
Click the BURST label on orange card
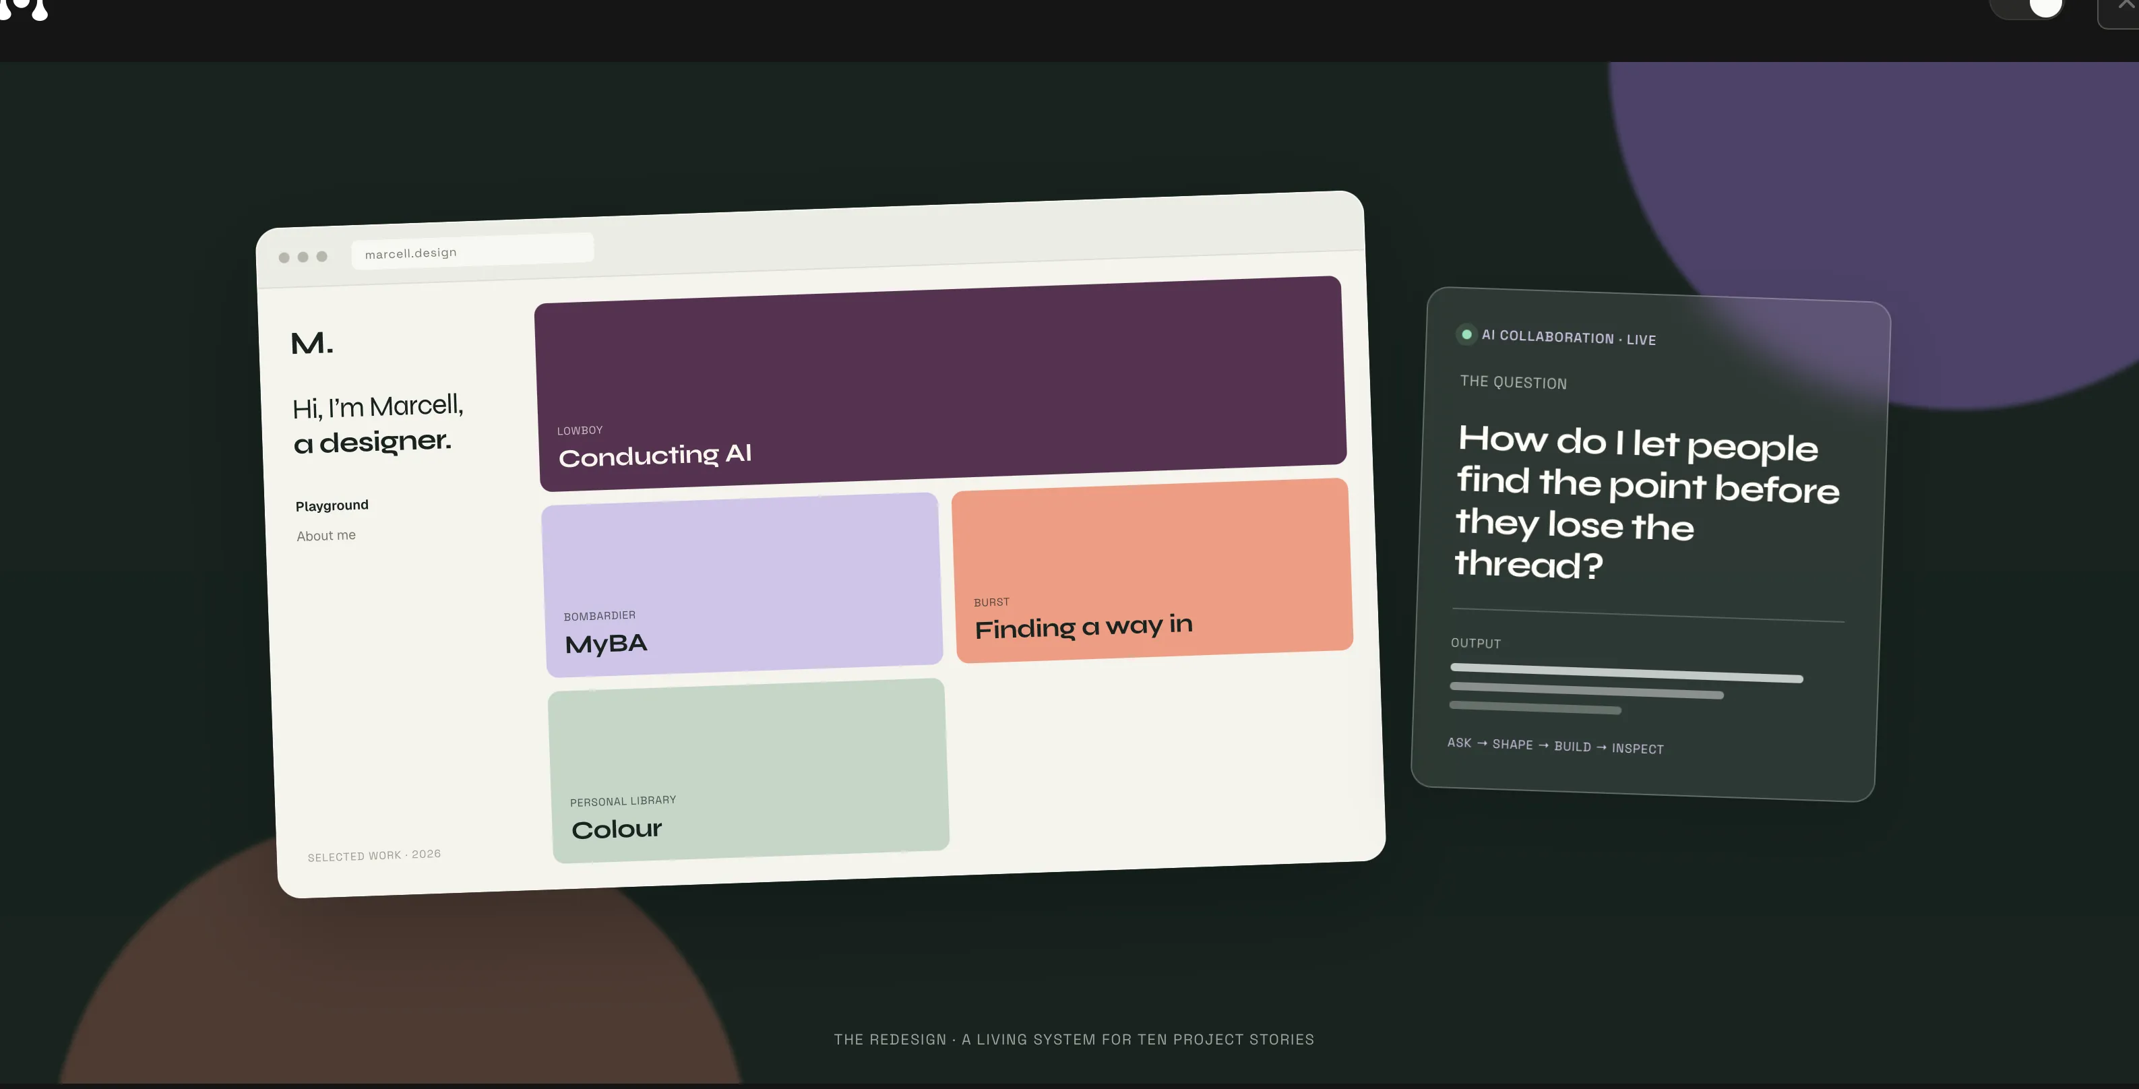coord(991,602)
